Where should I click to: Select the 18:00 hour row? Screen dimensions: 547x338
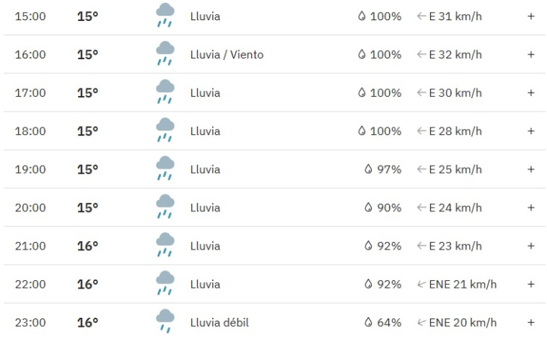pos(274,131)
